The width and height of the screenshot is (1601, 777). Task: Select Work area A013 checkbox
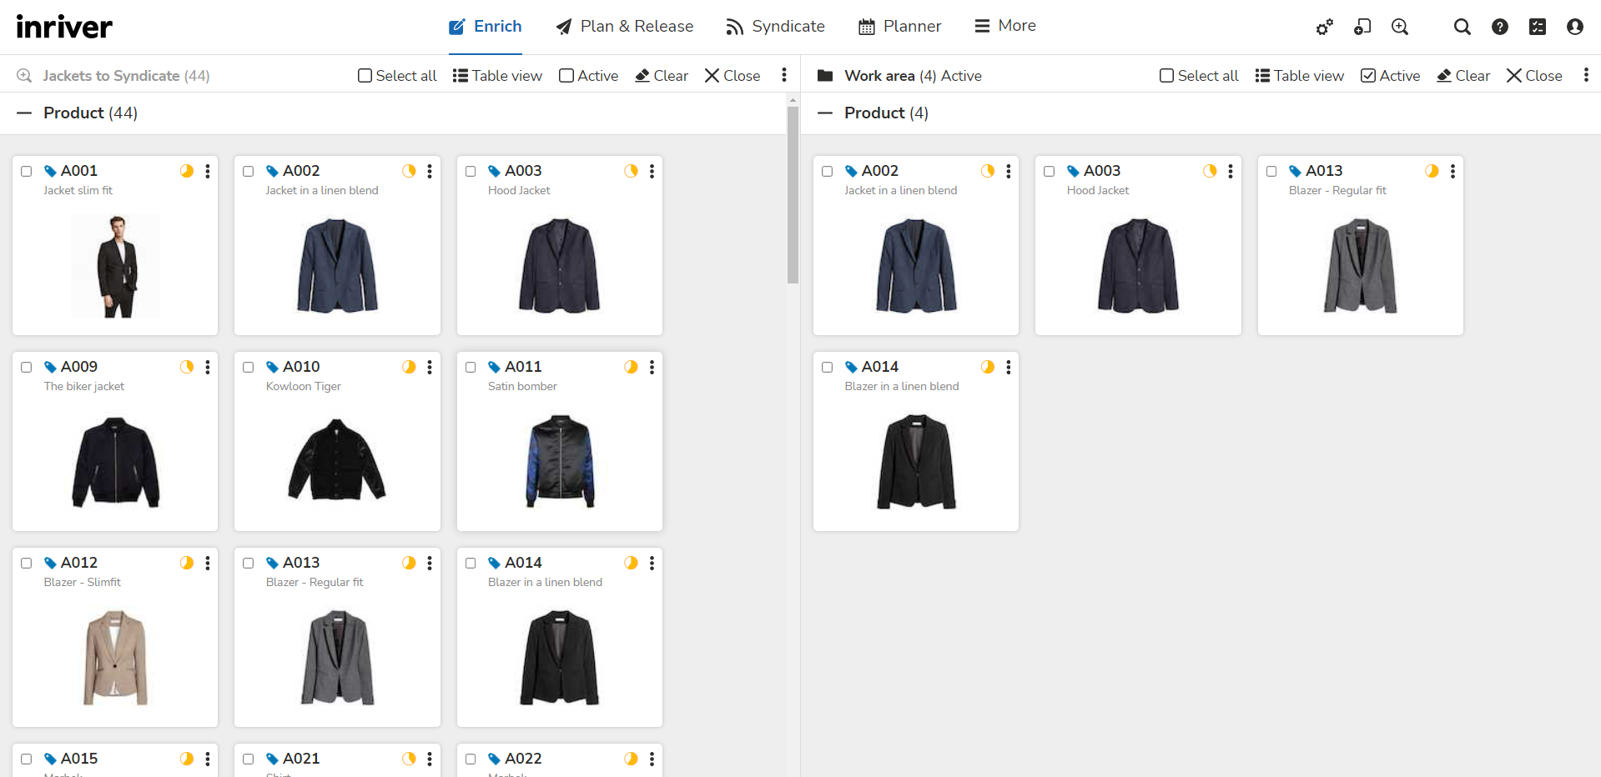click(x=1271, y=171)
